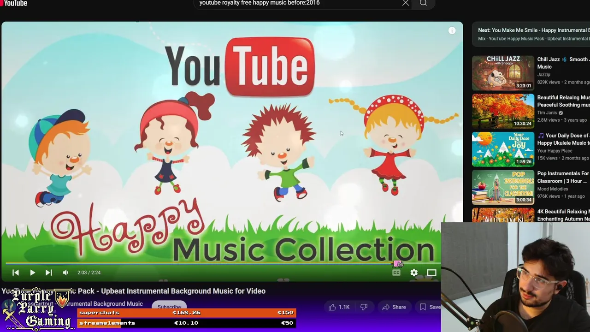Like the video (1.1K)
Viewport: 590px width, 332px height.
[x=339, y=307]
